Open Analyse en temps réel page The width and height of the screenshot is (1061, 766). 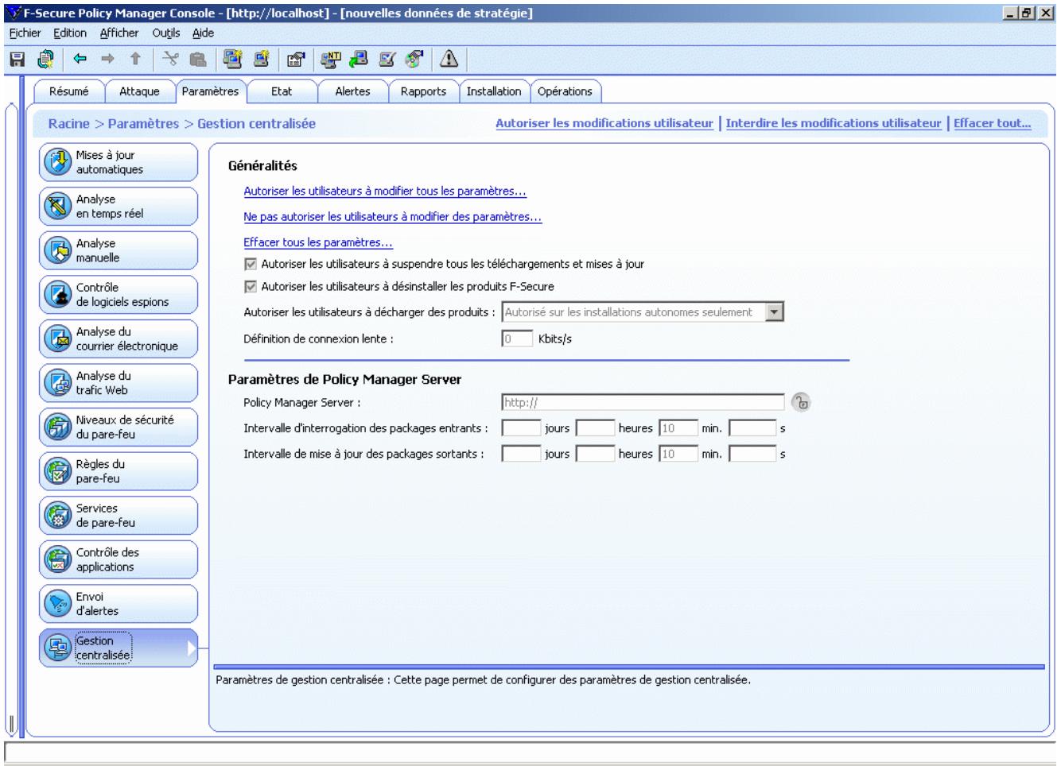pyautogui.click(x=119, y=207)
